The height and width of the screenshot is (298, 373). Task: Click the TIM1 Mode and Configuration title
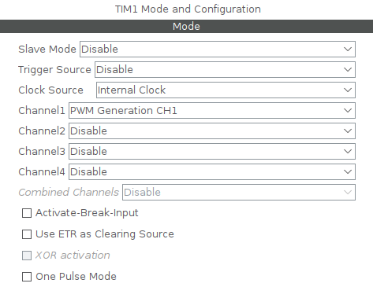[x=188, y=9]
